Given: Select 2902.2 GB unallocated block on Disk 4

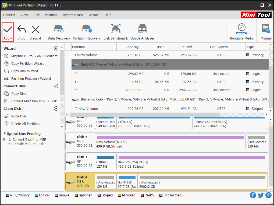Looking at the screenshot, I should (202, 182).
